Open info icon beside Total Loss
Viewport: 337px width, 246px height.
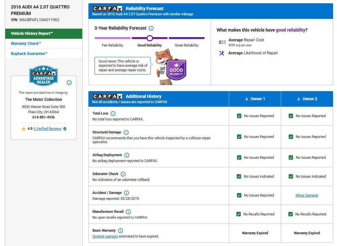(113, 113)
